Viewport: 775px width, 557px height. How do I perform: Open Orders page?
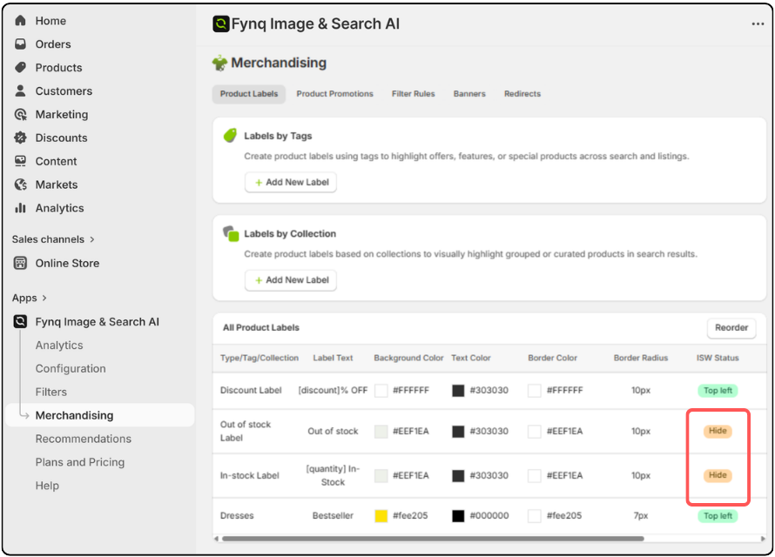coord(53,44)
